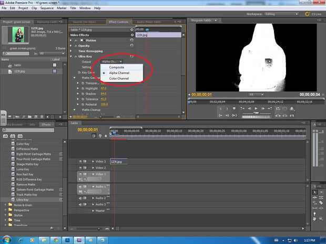Open the Workspace dropdown

point(281,14)
